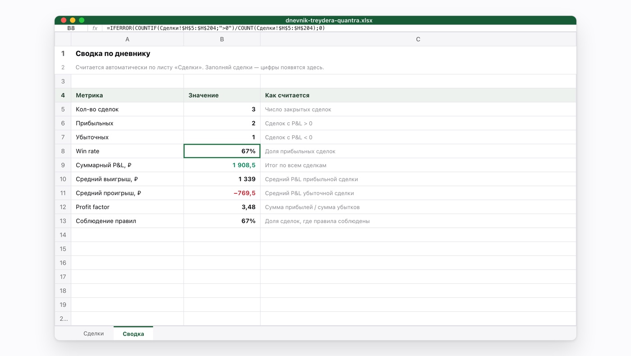Select the value 2 in Прибыльных row
The image size is (631, 356).
[222, 123]
